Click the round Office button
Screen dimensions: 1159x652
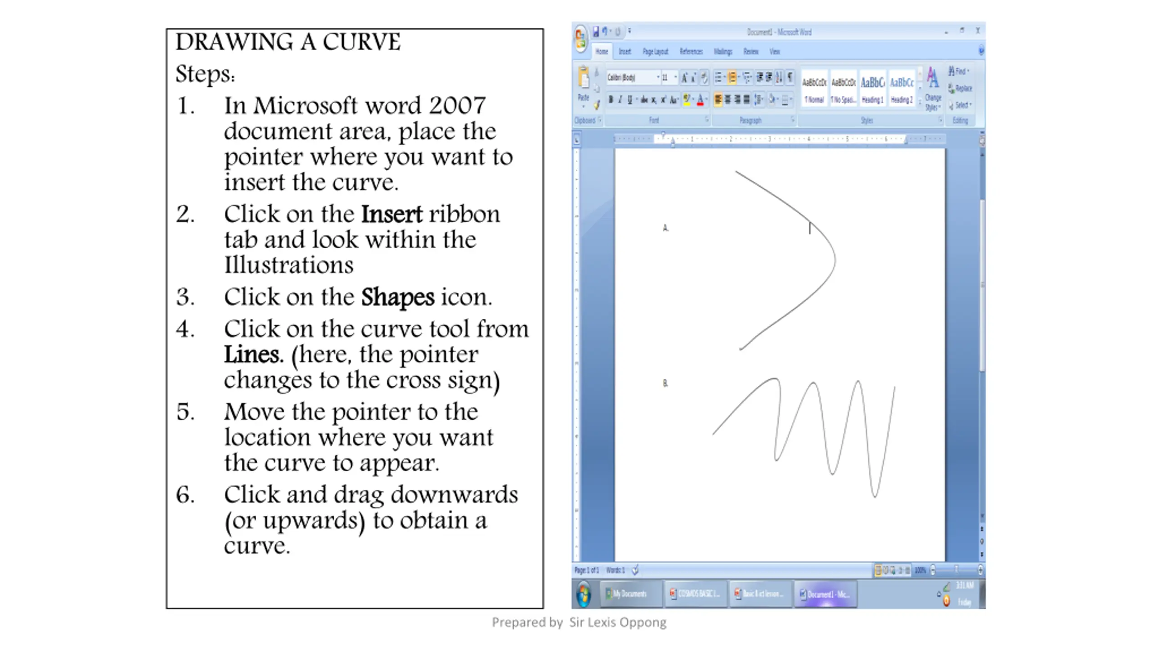click(x=581, y=38)
